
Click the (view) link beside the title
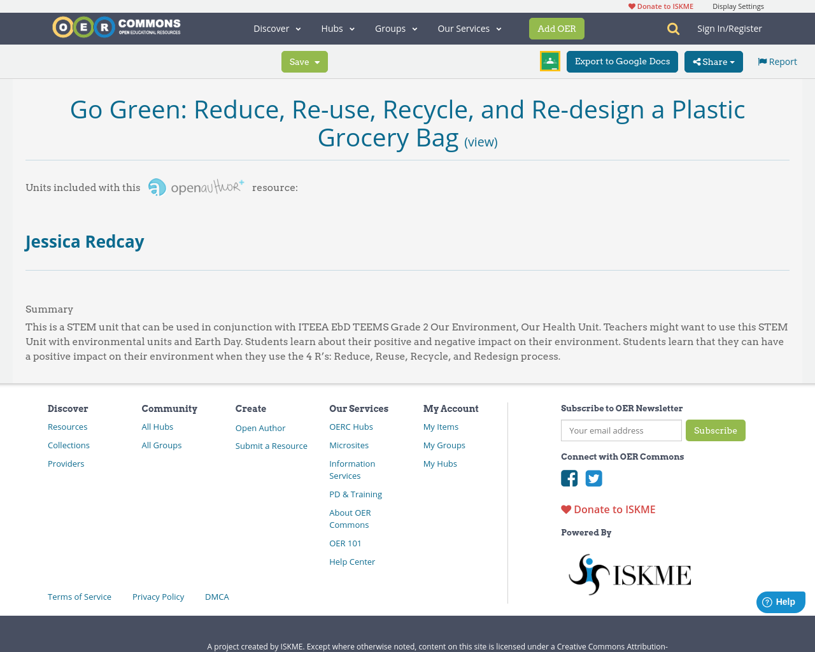click(x=480, y=141)
